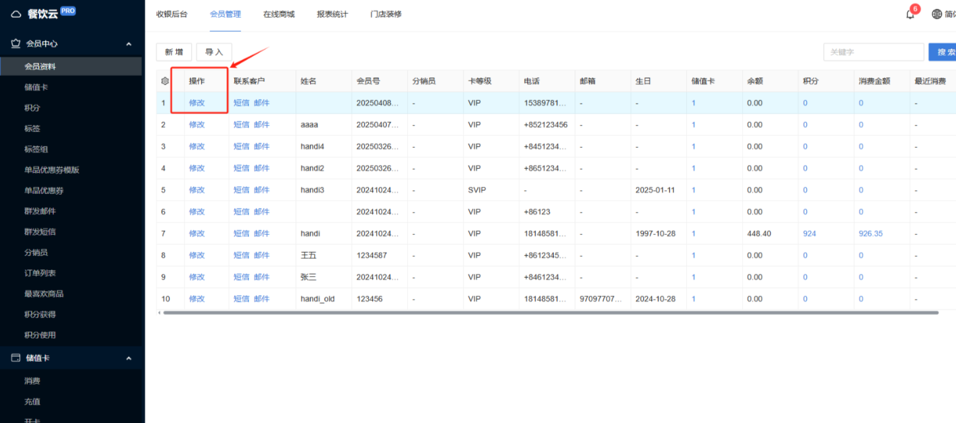This screenshot has width=956, height=423.
Task: Collapse the 会员中心 sidebar section
Action: point(129,44)
